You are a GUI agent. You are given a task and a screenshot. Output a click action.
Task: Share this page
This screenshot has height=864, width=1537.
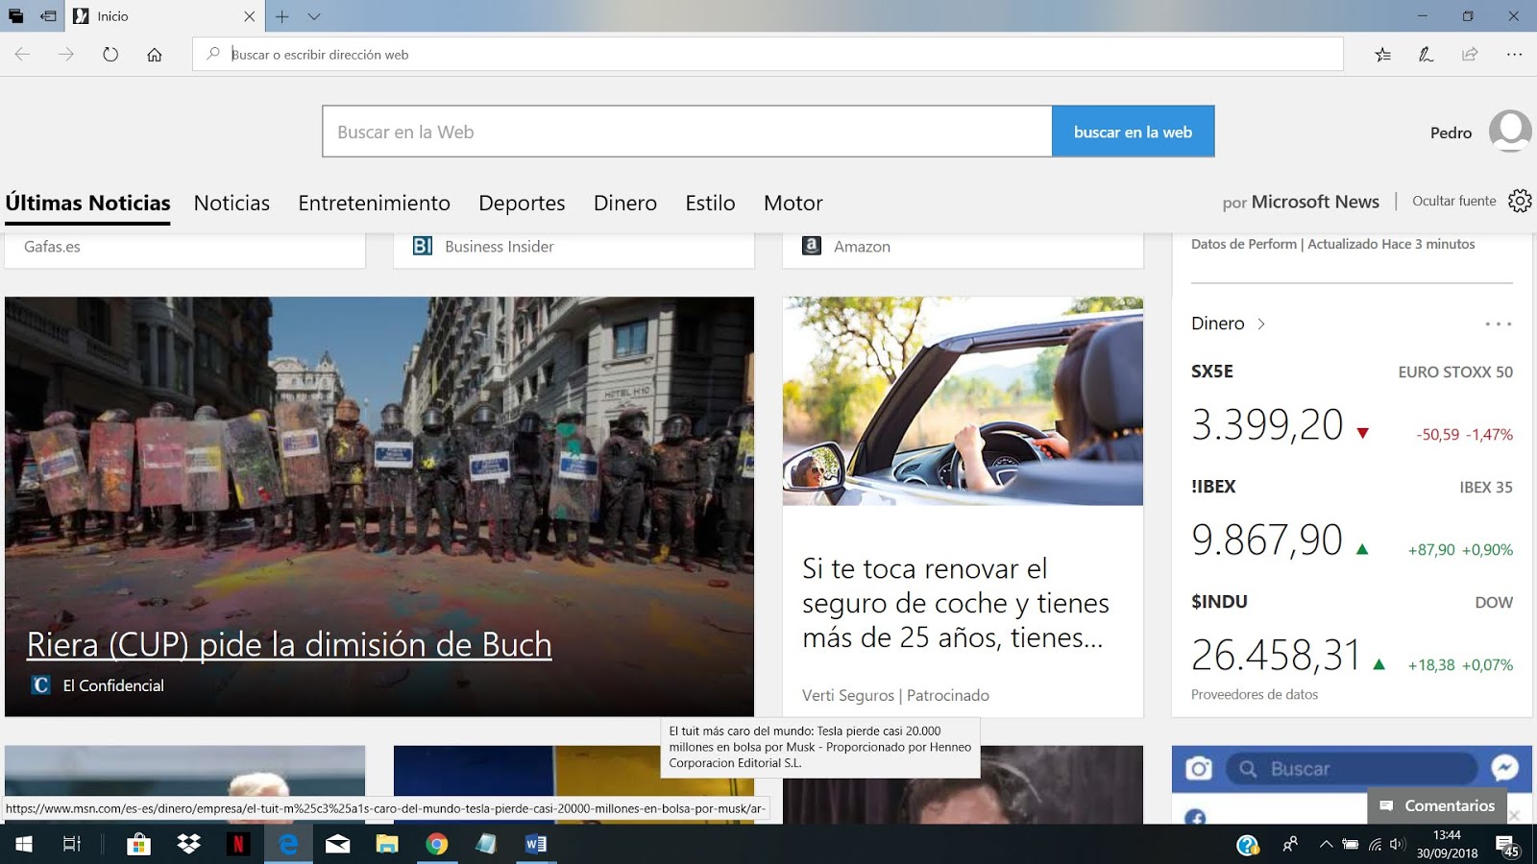click(x=1470, y=55)
